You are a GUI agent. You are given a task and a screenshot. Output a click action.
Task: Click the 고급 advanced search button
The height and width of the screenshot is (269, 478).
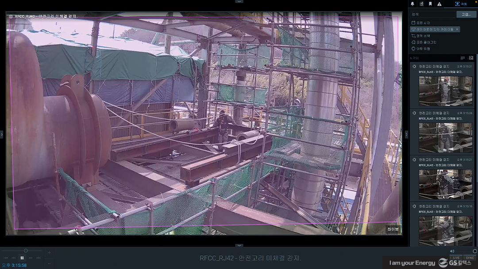pos(466,14)
